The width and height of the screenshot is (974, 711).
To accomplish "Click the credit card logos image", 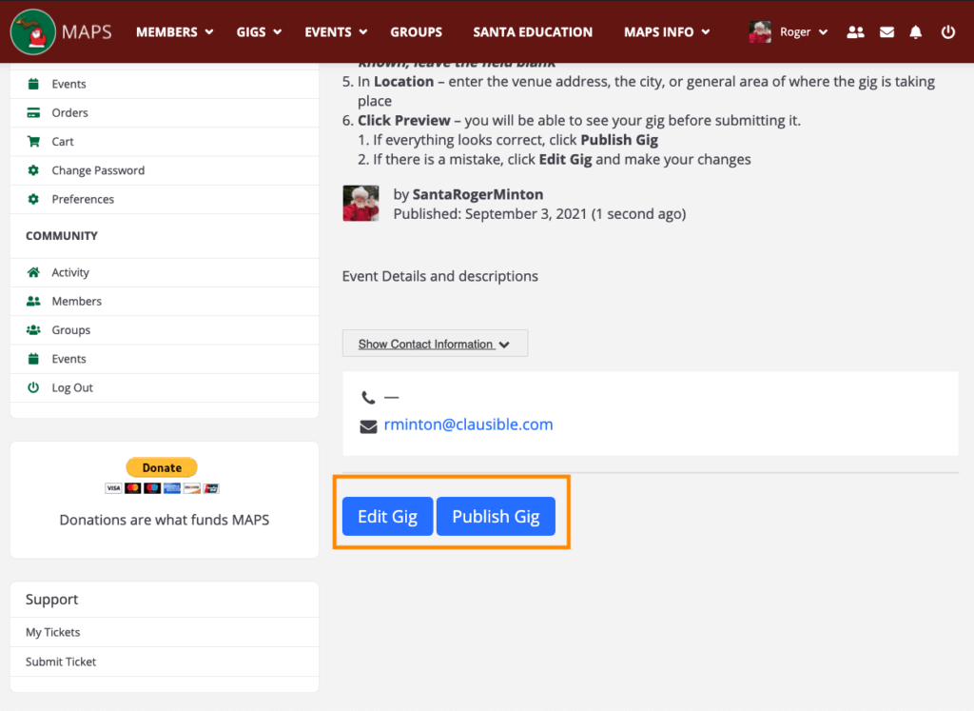I will tap(162, 488).
